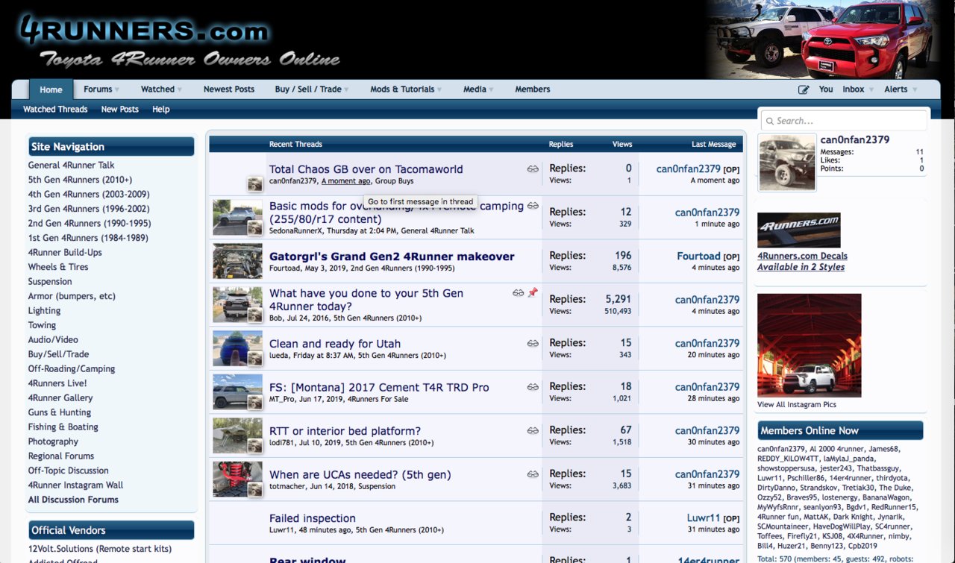Image resolution: width=955 pixels, height=563 pixels.
Task: Open the Newest Posts tab
Action: coord(229,89)
